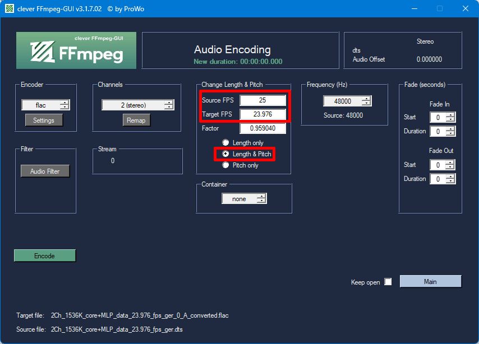This screenshot has height=344, width=479.
Task: Open encoder Settings
Action: (x=44, y=120)
